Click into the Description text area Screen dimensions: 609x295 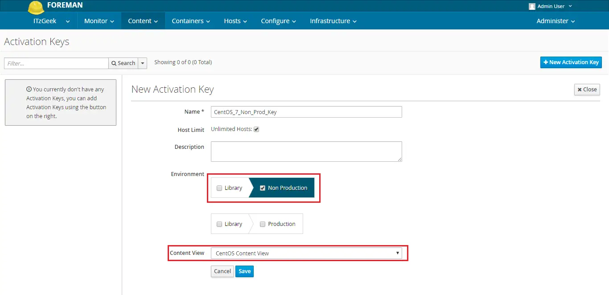pyautogui.click(x=306, y=152)
